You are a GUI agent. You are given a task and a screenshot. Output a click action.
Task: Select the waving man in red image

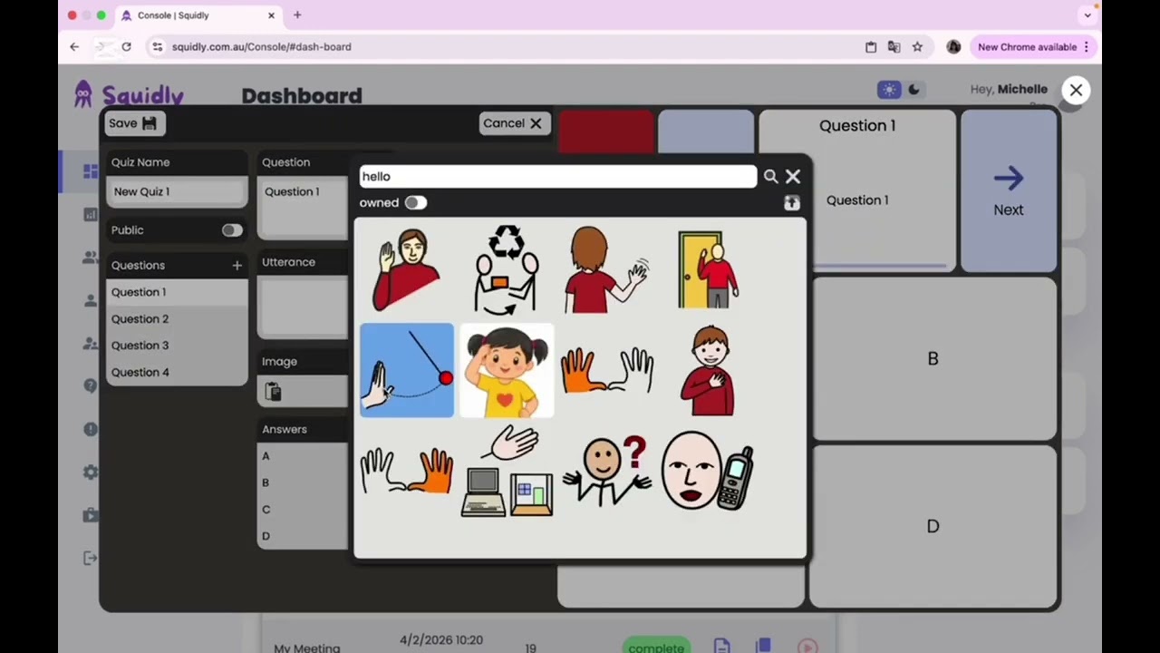[x=407, y=269]
